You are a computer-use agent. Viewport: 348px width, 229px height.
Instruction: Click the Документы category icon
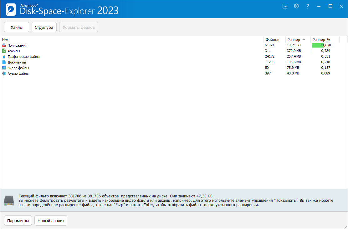click(4, 62)
